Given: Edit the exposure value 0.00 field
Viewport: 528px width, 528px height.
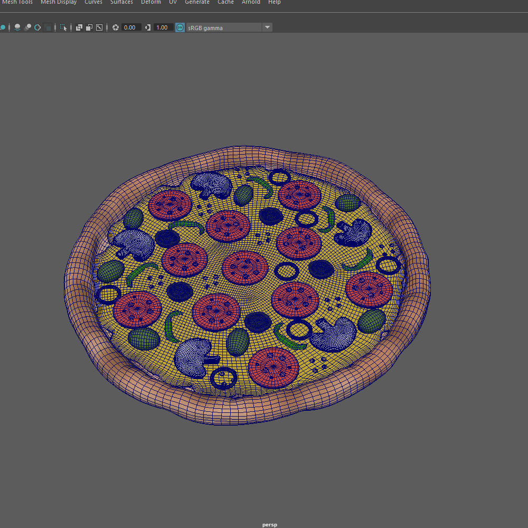Looking at the screenshot, I should tap(131, 27).
